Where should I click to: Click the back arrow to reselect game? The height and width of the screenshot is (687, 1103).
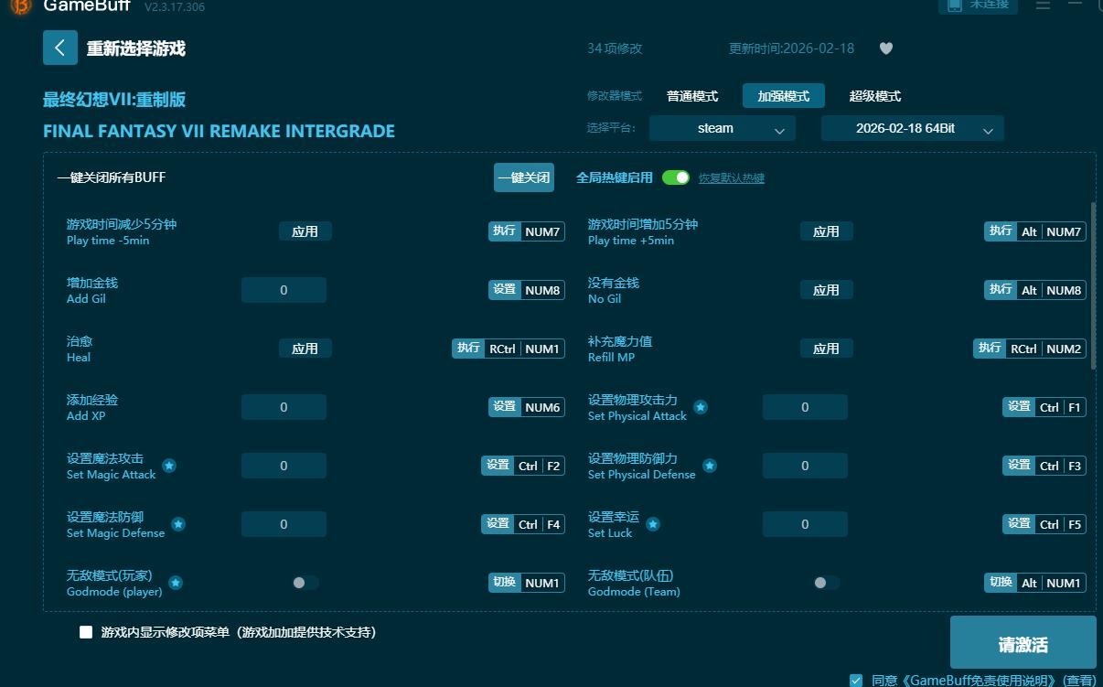click(59, 48)
